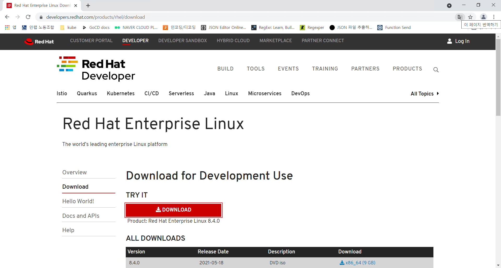The height and width of the screenshot is (268, 501).
Task: Open the 인코딩/디코딩 bookmark
Action: tap(179, 27)
